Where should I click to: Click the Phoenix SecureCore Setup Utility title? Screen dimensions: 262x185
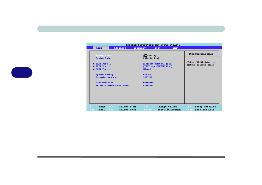coord(153,45)
